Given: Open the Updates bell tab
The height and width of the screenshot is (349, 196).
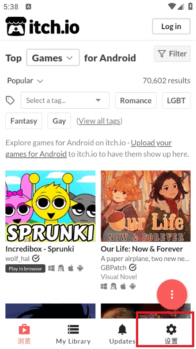Looking at the screenshot, I should (122, 334).
